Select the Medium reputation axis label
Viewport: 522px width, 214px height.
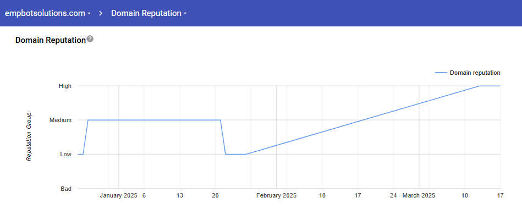coord(61,120)
